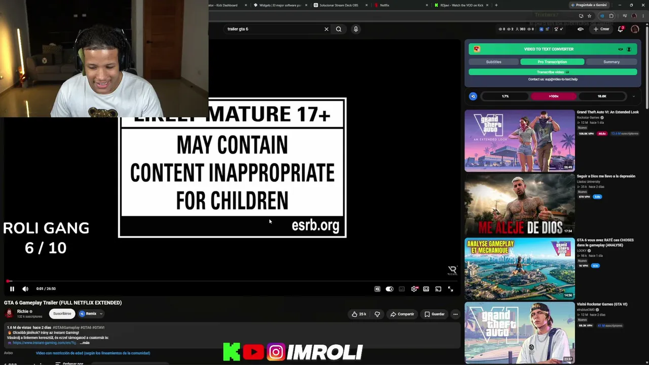Open the 'Grand Theft Auto VI: An Extended Look' title
Screen dimensions: 649x365
(607, 112)
